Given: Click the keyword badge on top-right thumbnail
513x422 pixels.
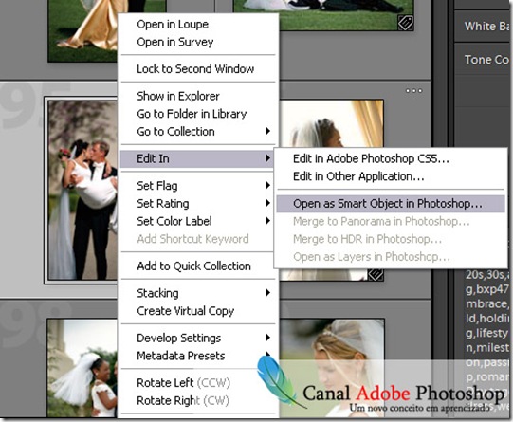Looking at the screenshot, I should tap(405, 23).
